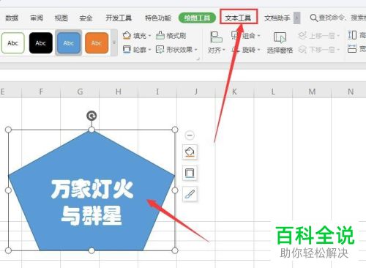
Task: Select the black Abc shape style
Action: [41, 43]
